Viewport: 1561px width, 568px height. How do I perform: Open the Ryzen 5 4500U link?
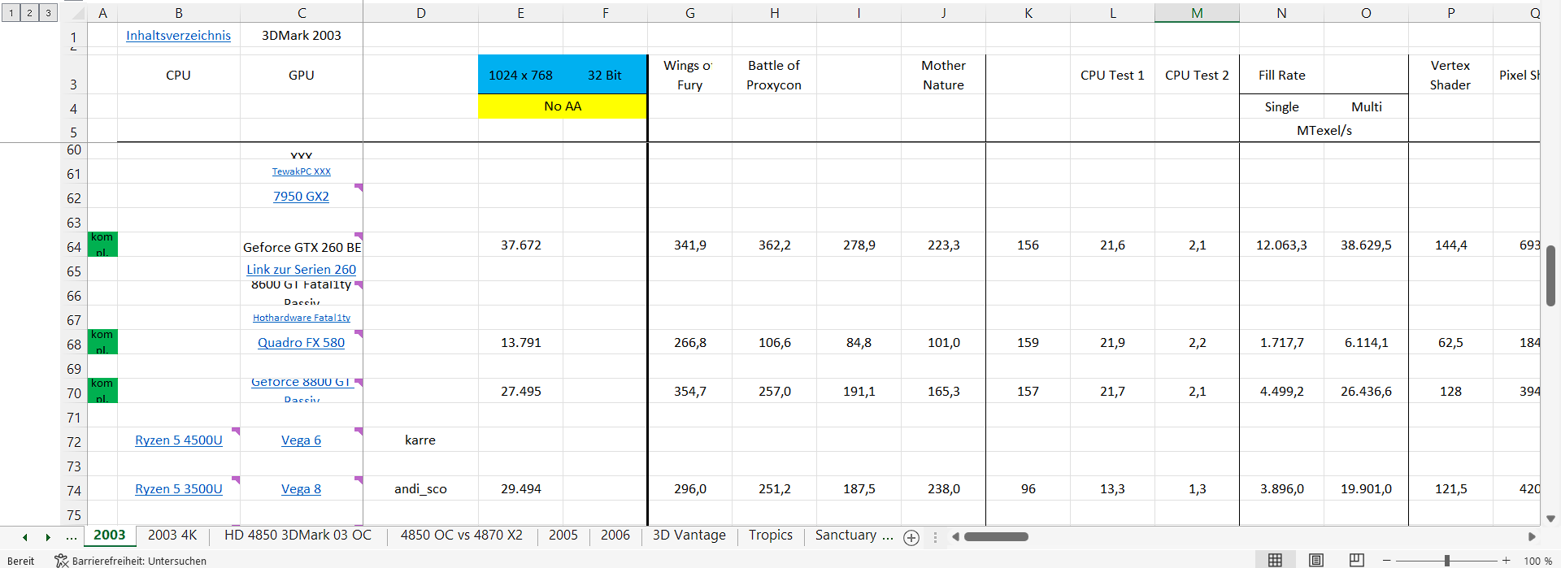click(x=178, y=440)
